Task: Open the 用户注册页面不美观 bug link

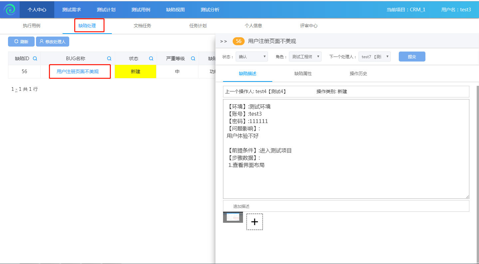Action: (78, 71)
